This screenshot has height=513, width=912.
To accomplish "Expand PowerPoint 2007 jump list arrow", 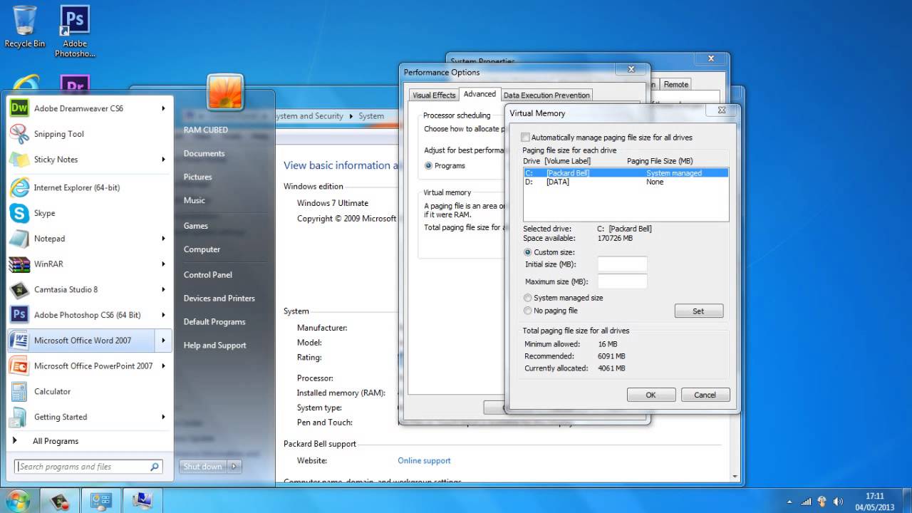I will tap(163, 366).
